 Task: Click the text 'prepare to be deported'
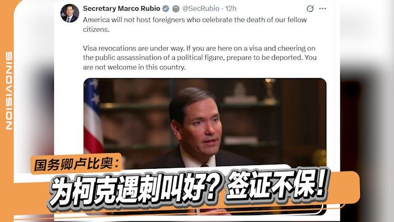click(x=264, y=57)
